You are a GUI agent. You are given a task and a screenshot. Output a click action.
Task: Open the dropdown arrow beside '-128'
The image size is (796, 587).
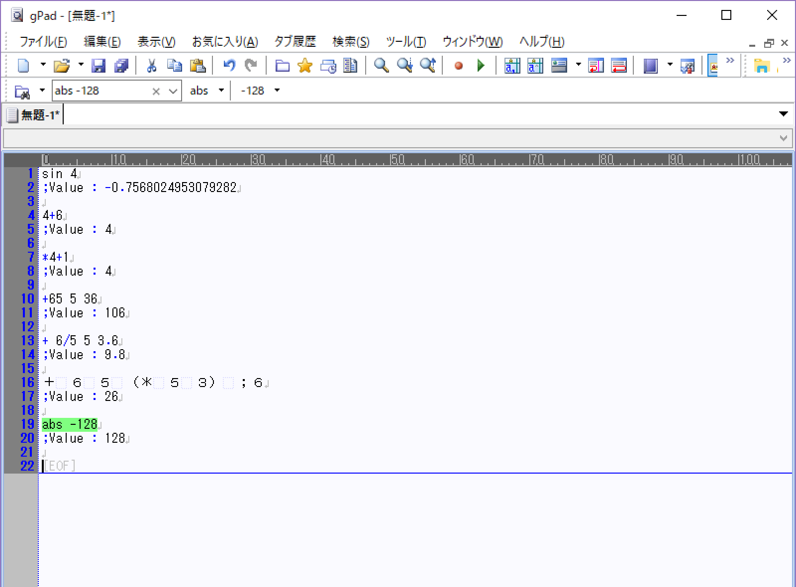point(277,91)
